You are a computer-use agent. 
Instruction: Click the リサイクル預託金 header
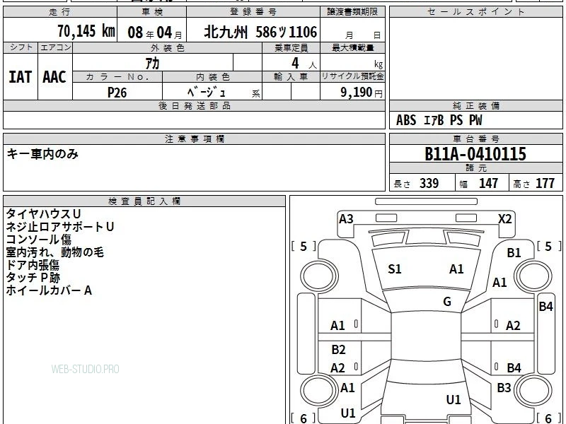click(x=352, y=76)
